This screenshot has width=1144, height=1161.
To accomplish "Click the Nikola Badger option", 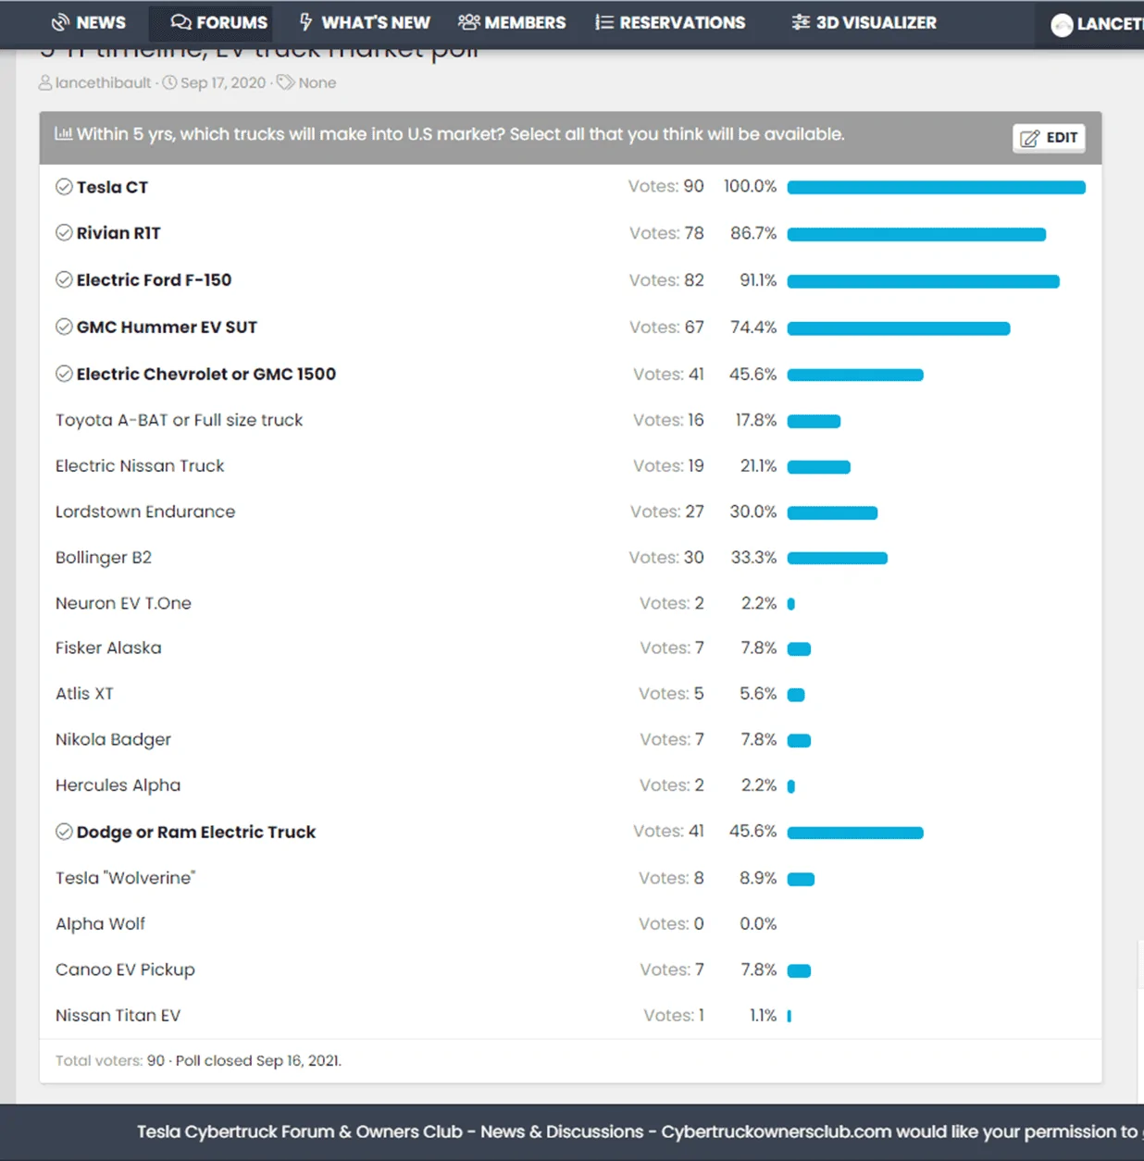I will (x=113, y=739).
